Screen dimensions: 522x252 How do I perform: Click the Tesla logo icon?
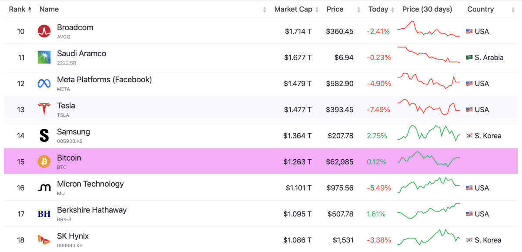(44, 110)
